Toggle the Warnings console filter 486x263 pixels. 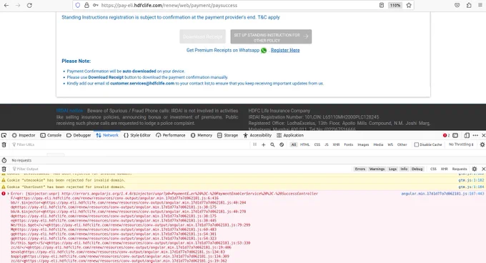377,169
